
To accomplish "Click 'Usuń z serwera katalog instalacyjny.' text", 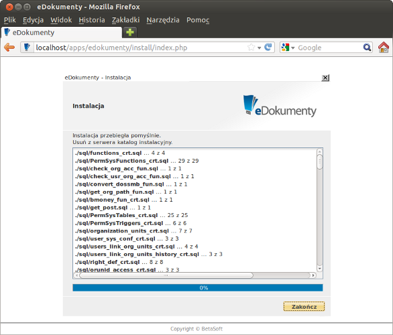I will [122, 142].
